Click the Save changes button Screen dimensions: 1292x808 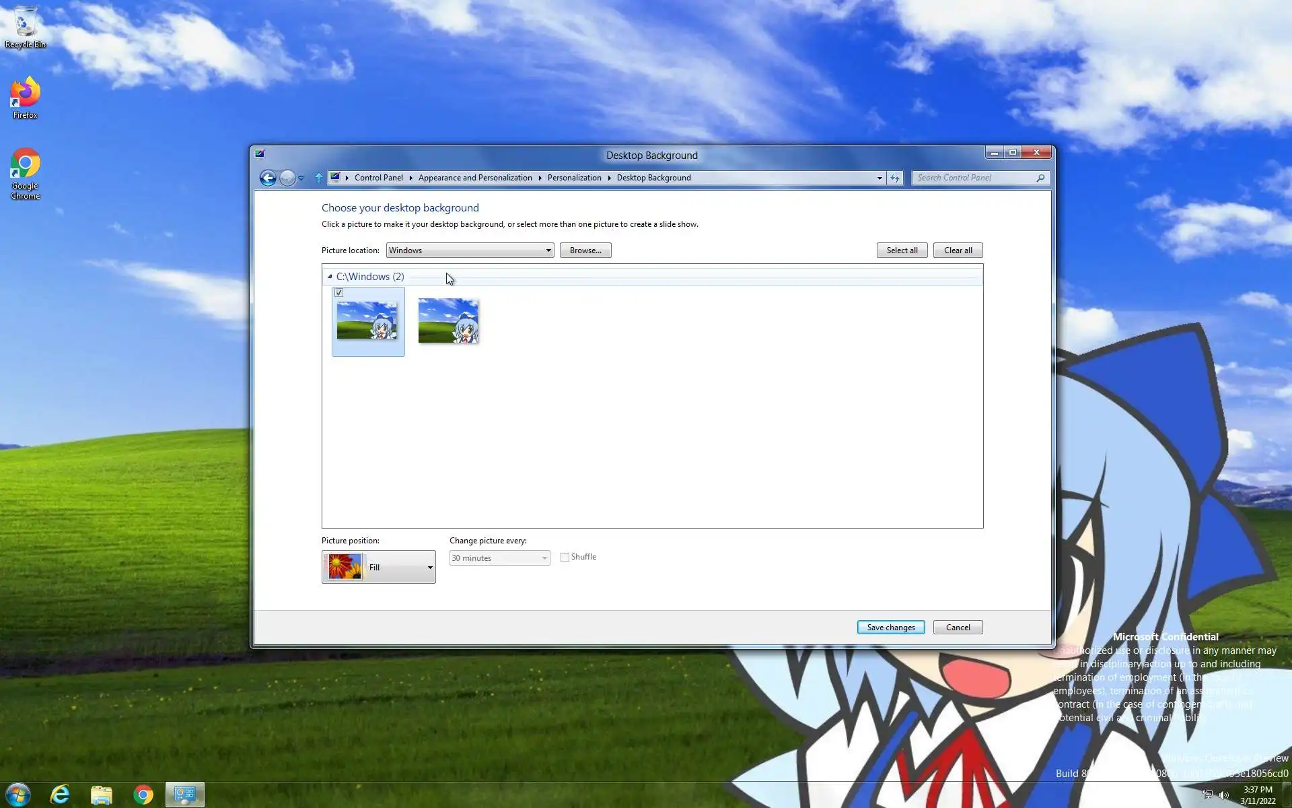coord(890,627)
